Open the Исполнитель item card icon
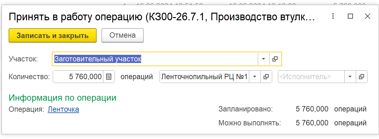 click(362, 77)
